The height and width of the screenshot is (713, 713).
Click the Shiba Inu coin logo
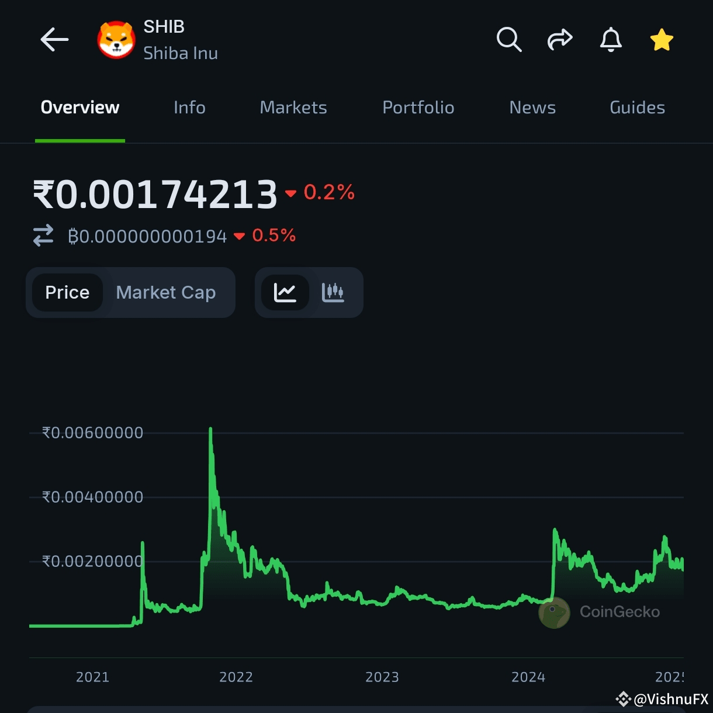tap(115, 40)
